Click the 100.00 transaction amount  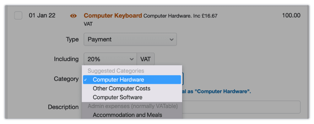point(291,15)
